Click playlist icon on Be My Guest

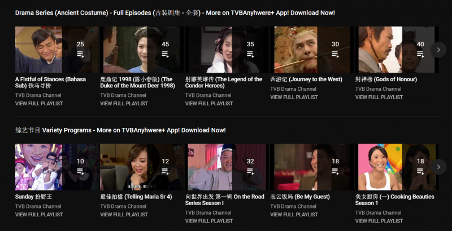(335, 171)
